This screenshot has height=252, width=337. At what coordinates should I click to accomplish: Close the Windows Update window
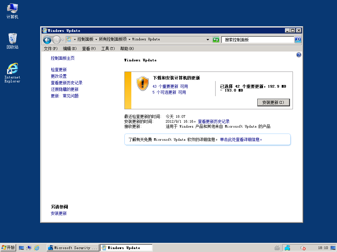tap(299, 31)
